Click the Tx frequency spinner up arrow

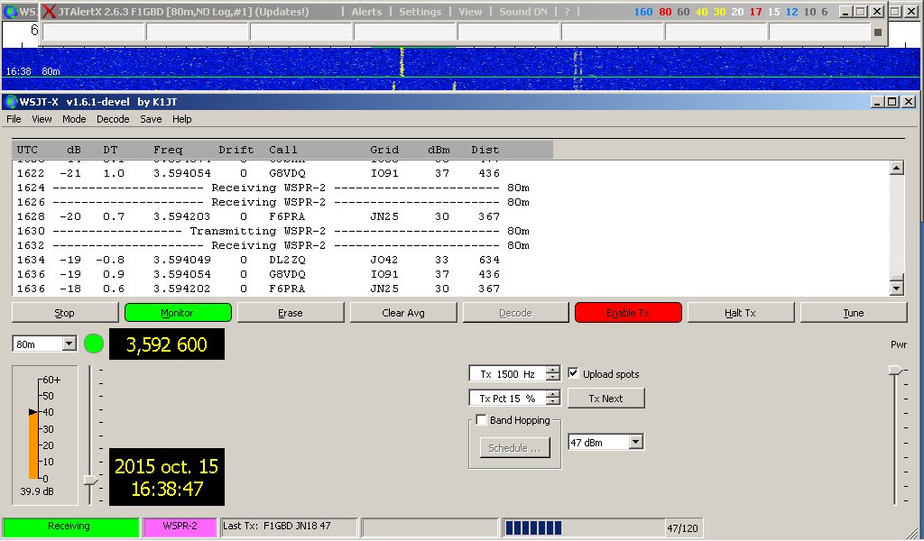[x=553, y=370]
